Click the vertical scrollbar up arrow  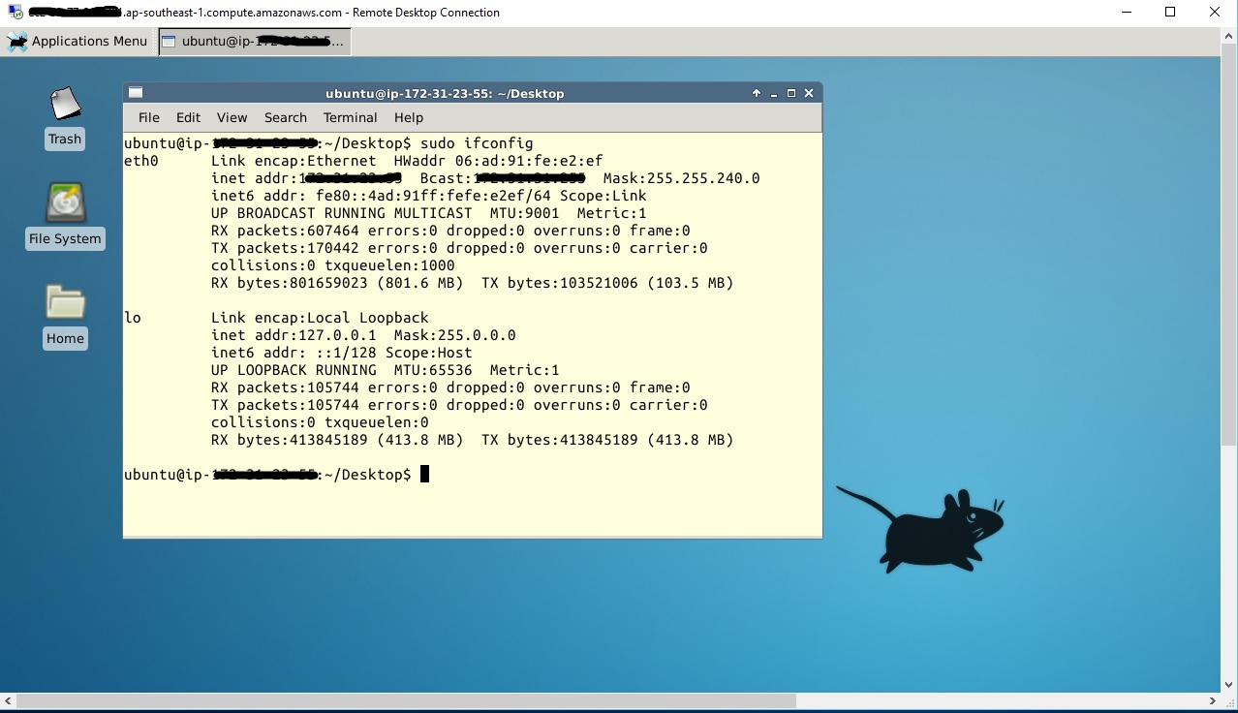click(1229, 36)
